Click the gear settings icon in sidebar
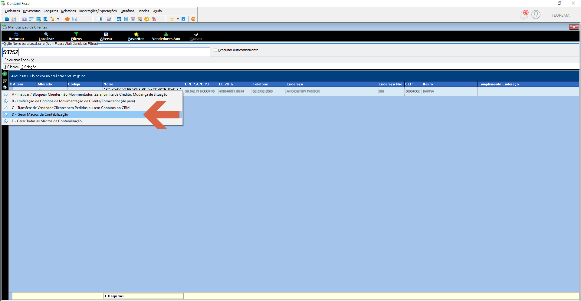 tap(5, 87)
